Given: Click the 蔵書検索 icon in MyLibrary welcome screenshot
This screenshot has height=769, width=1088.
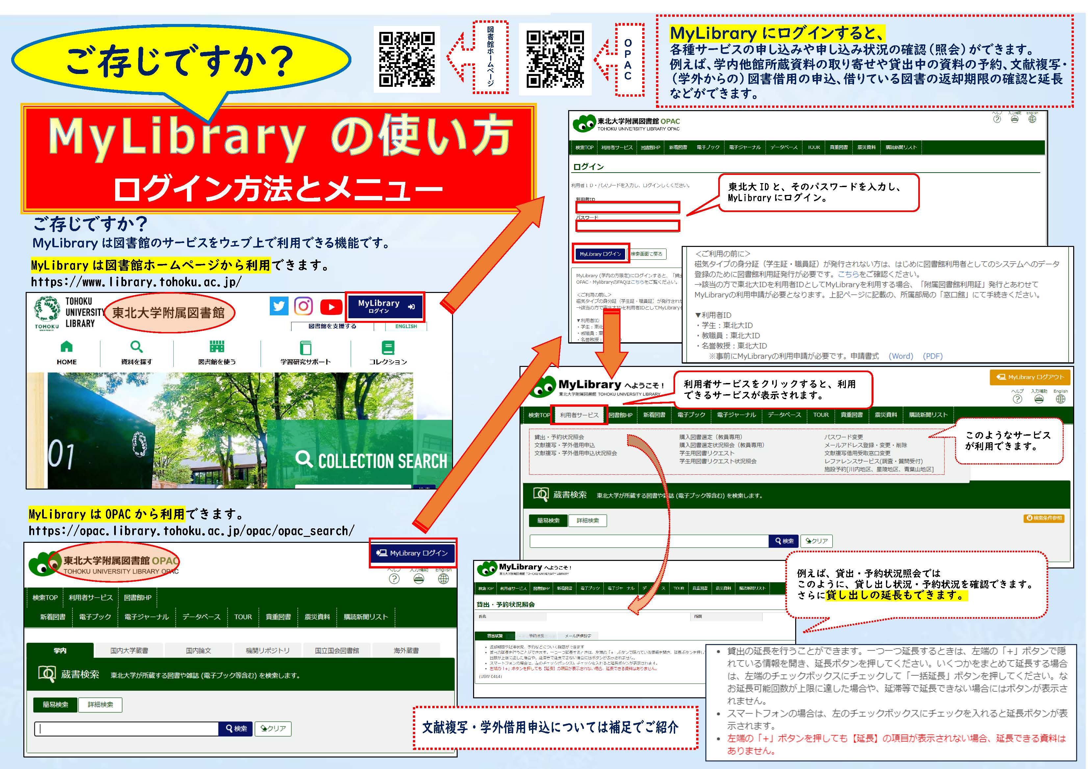Looking at the screenshot, I should click(541, 495).
